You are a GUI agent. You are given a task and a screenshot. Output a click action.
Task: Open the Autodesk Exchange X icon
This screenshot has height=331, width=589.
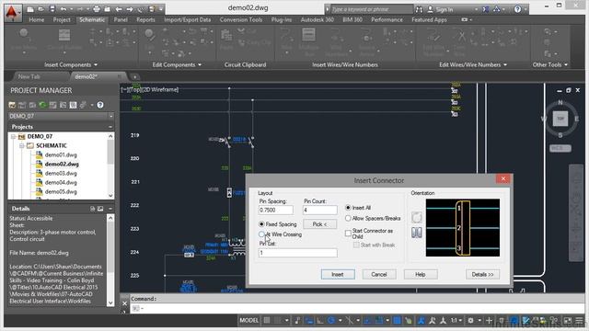485,9
